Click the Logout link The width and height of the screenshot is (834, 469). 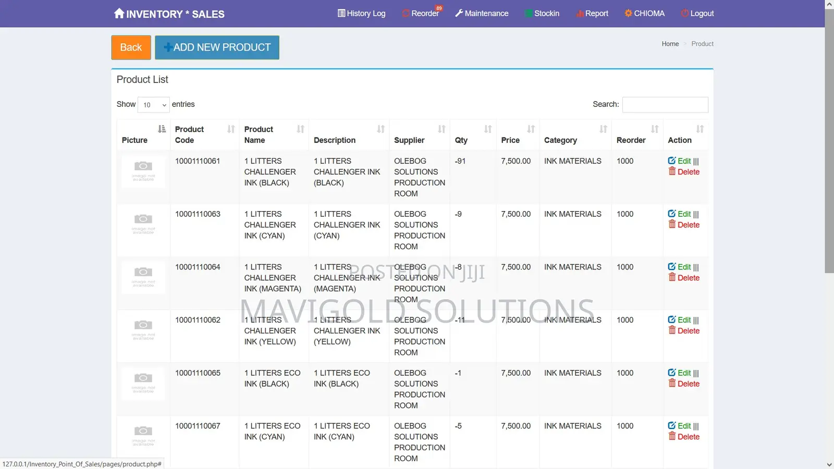pos(697,13)
